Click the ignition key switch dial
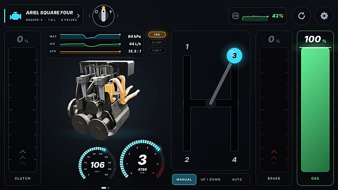The width and height of the screenshot is (338, 190). click(103, 16)
